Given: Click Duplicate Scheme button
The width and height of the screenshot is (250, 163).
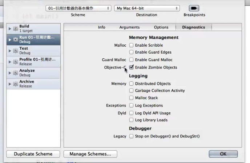Looking at the screenshot, I should 33,154.
